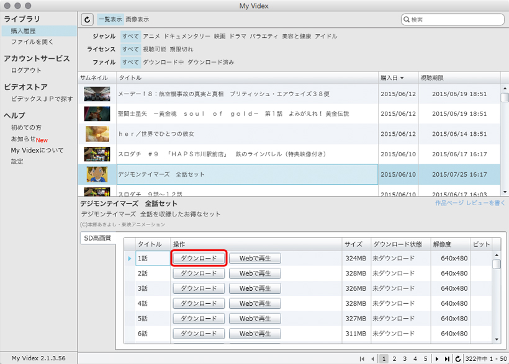Click the 検索 search field
Image resolution: width=509 pixels, height=364 pixels.
[x=453, y=19]
